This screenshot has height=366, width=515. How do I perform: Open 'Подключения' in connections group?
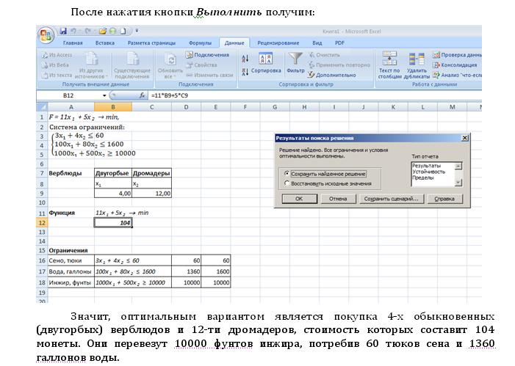[x=207, y=55]
